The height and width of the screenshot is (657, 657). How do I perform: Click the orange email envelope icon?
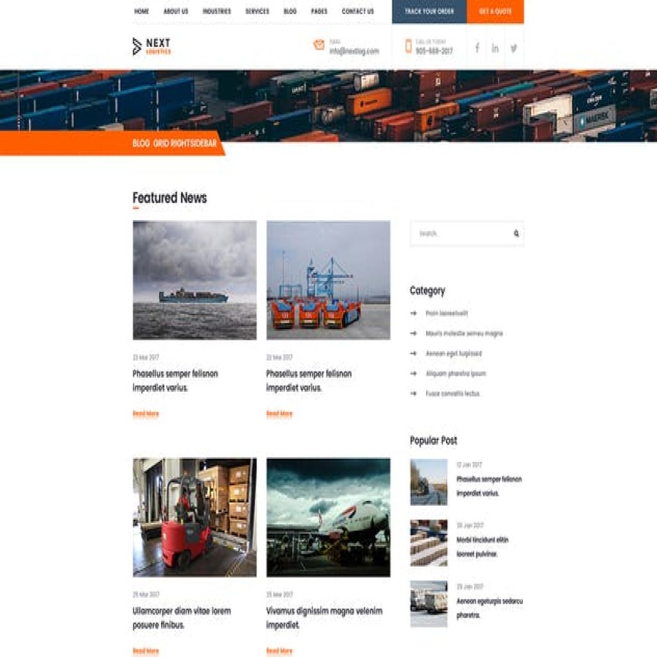[319, 45]
